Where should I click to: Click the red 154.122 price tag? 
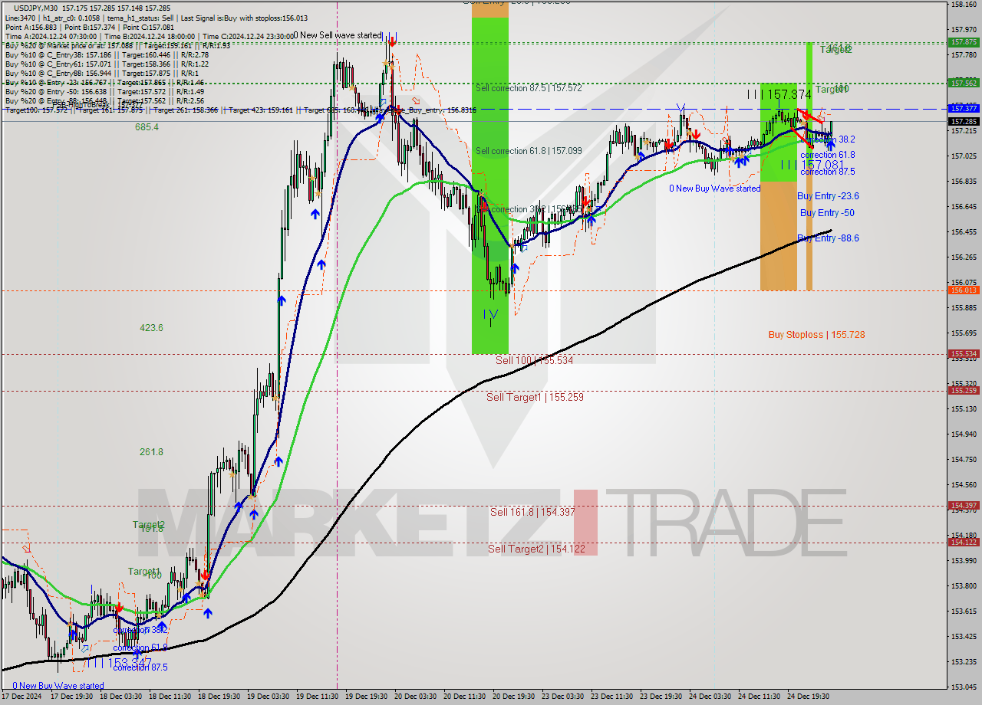coord(964,542)
